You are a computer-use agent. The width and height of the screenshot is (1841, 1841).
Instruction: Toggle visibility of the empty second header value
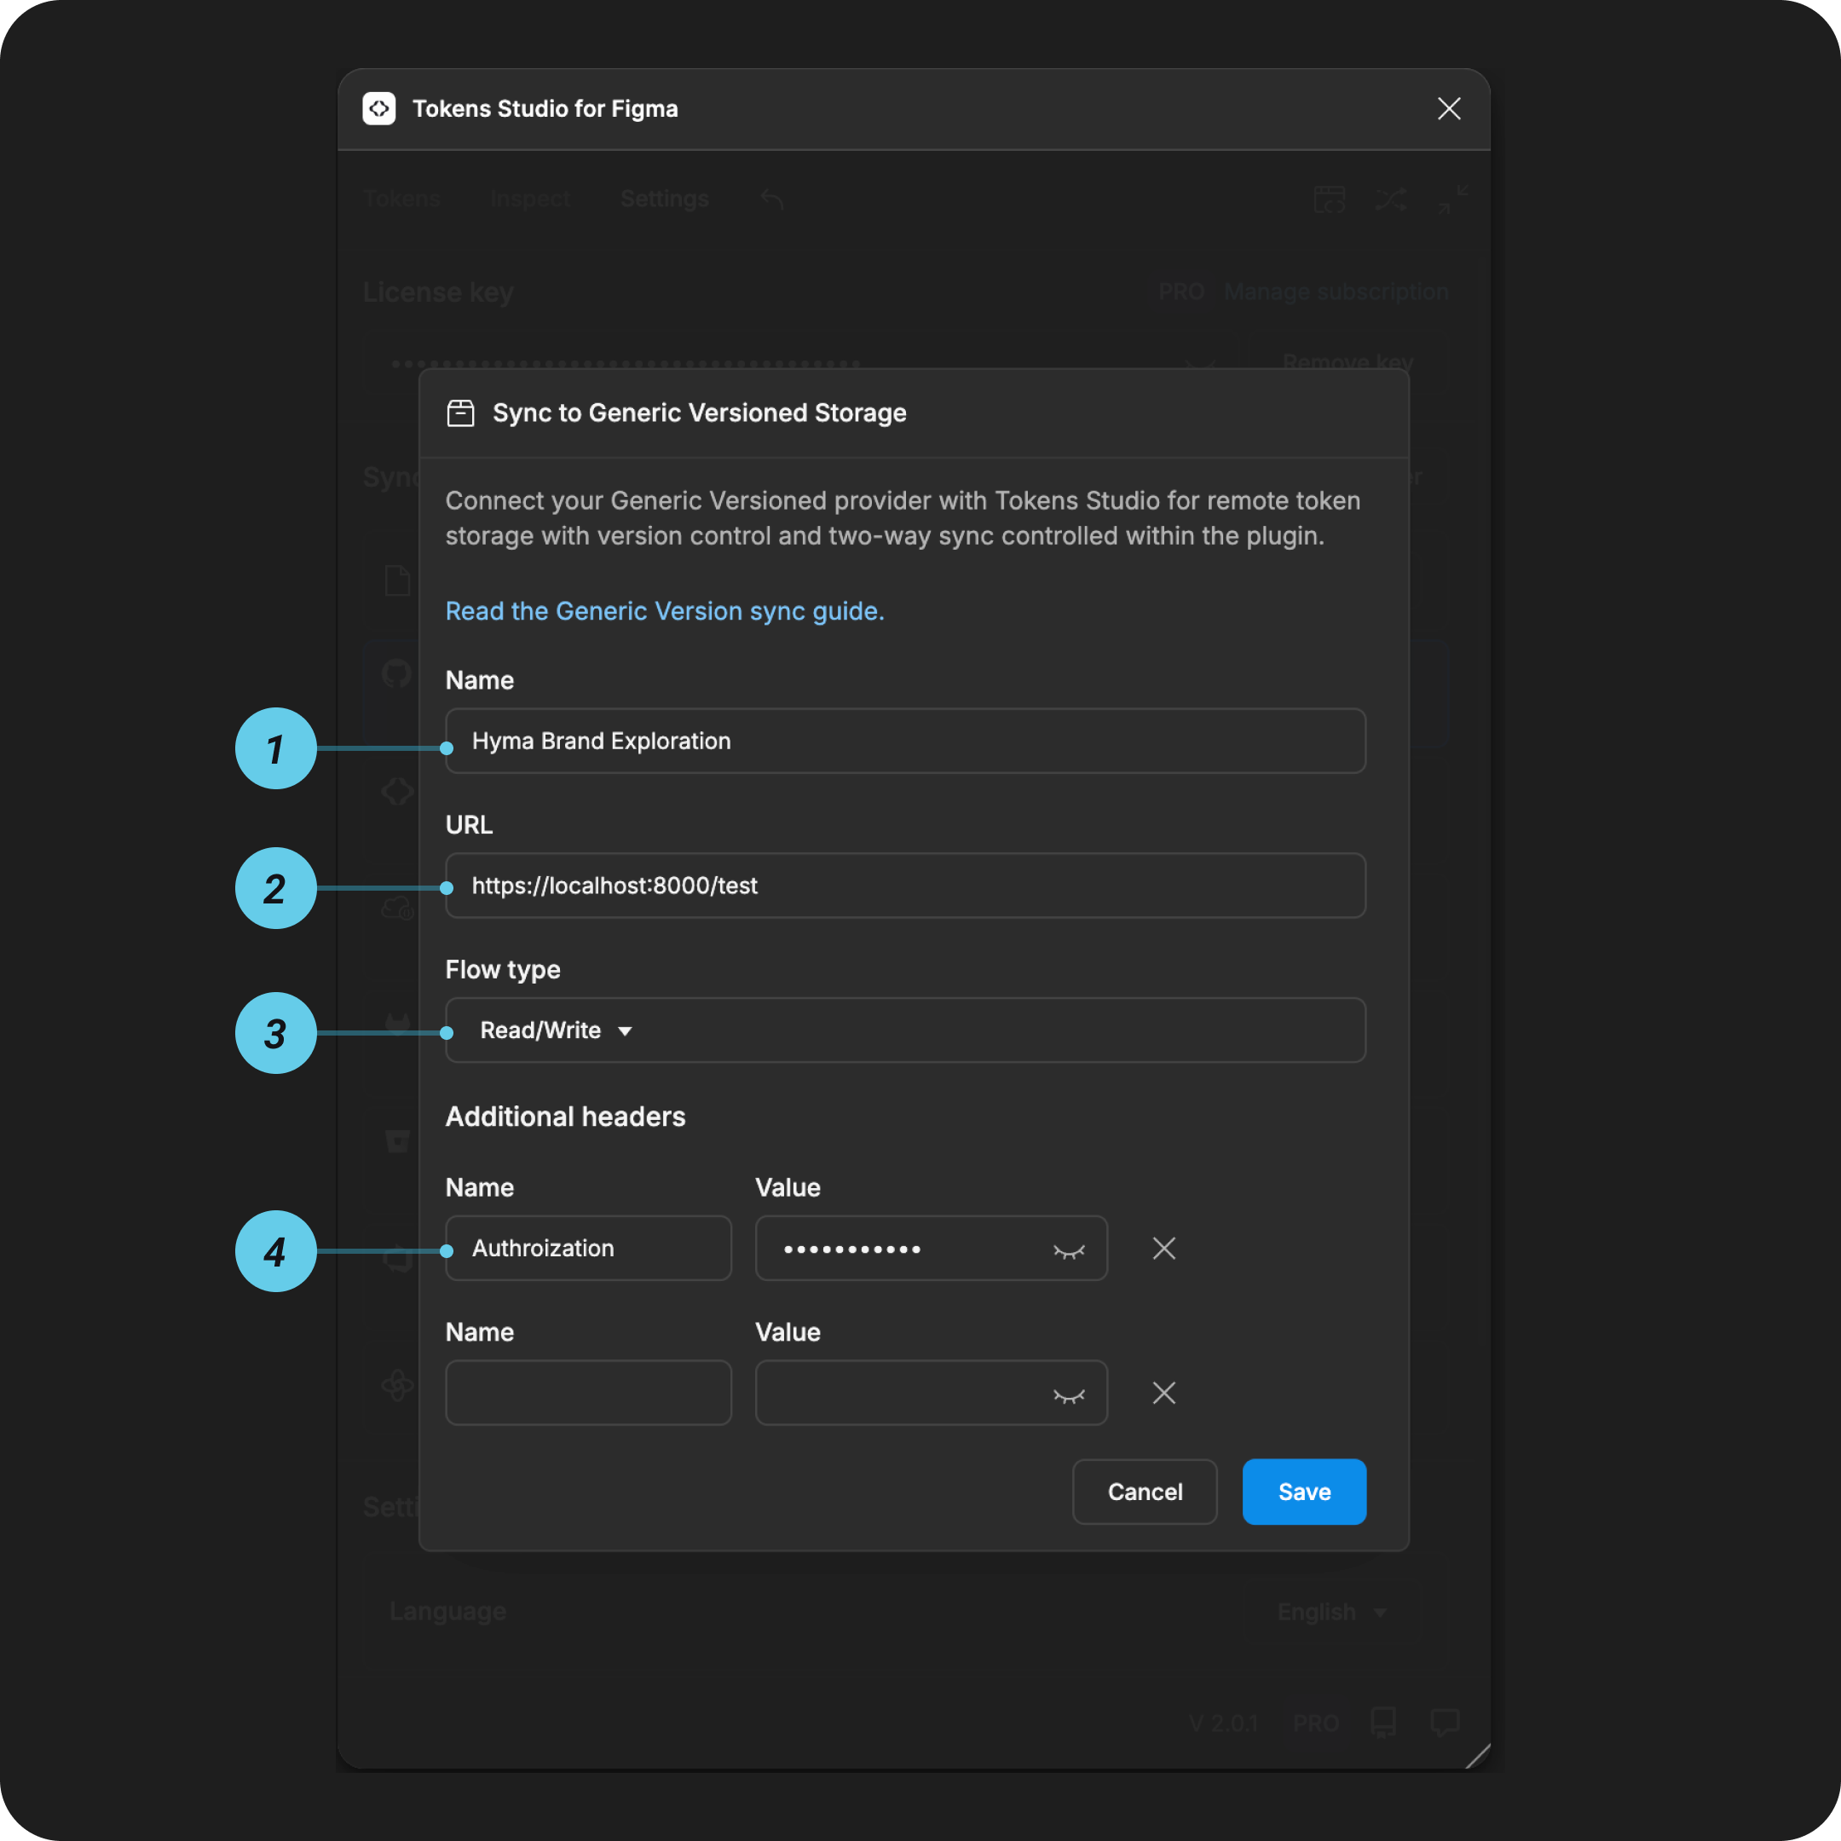point(1068,1395)
